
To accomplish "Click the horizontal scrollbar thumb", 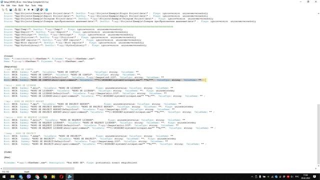I will coord(38,168).
